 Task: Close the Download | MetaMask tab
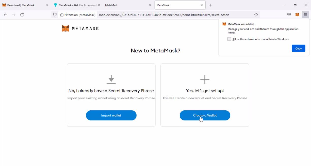[x=47, y=5]
